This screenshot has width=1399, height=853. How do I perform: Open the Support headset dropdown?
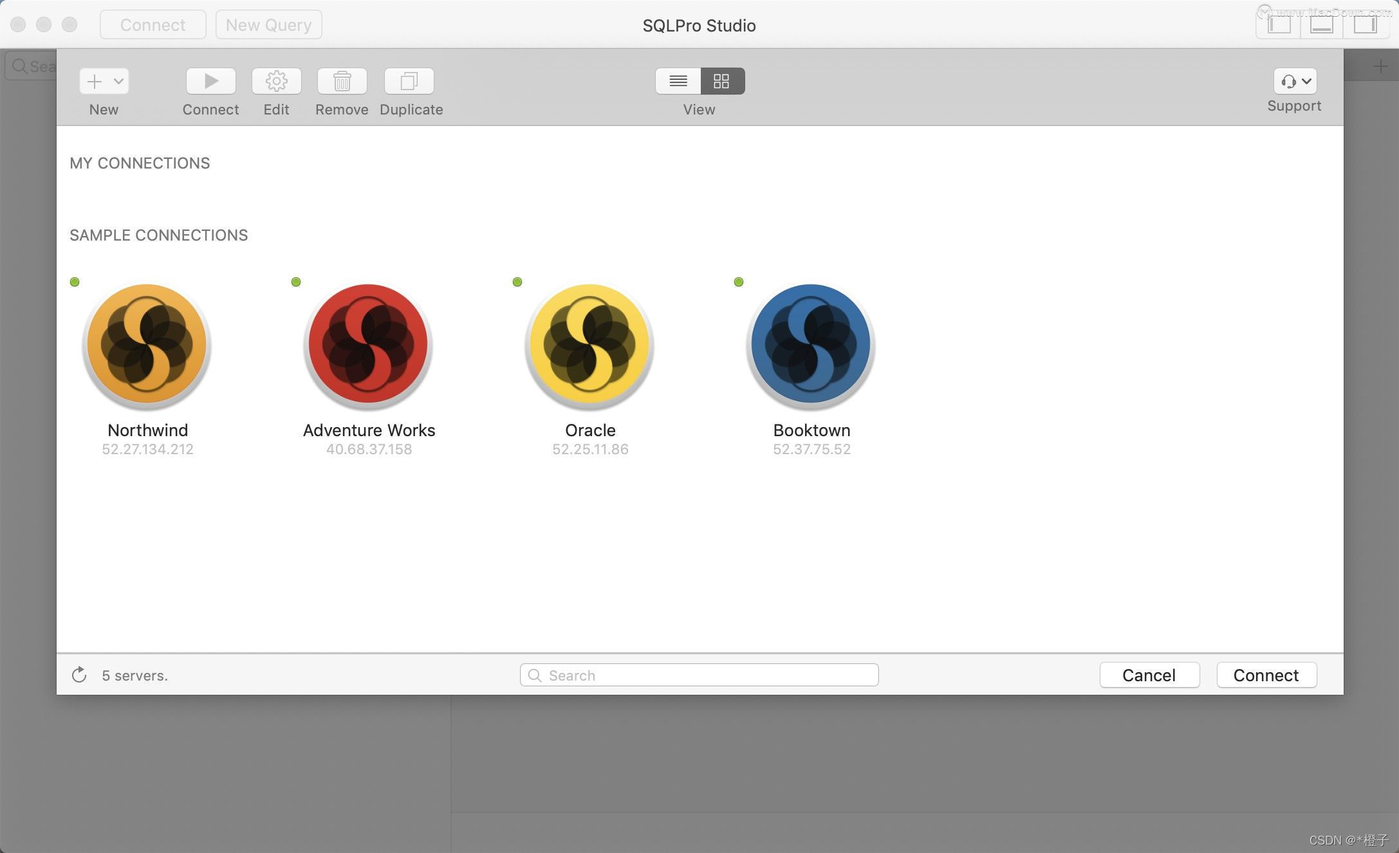click(1295, 81)
